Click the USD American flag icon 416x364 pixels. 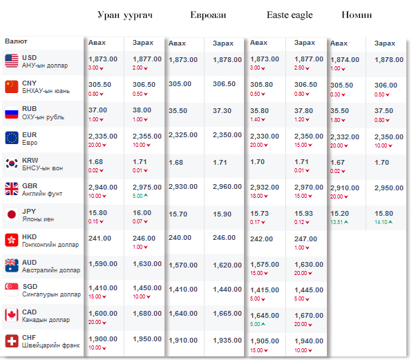coord(12,61)
